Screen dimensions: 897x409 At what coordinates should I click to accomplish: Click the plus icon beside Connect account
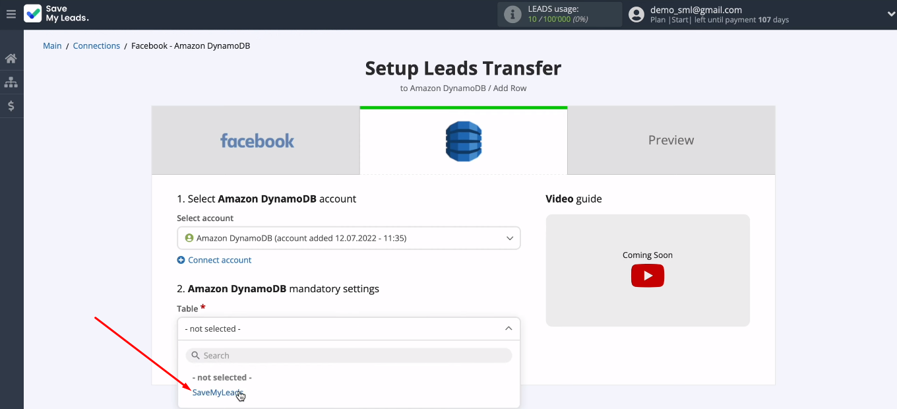(181, 261)
